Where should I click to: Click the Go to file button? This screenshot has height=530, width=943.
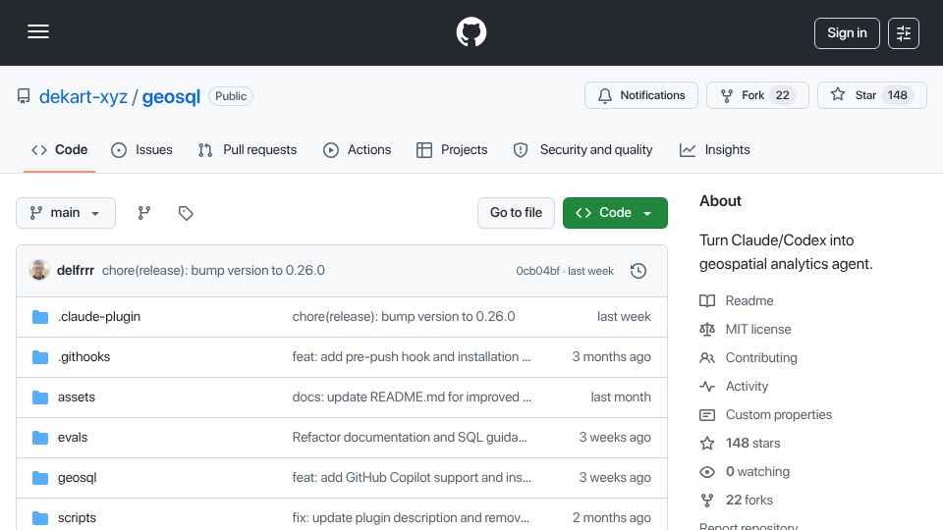coord(516,213)
